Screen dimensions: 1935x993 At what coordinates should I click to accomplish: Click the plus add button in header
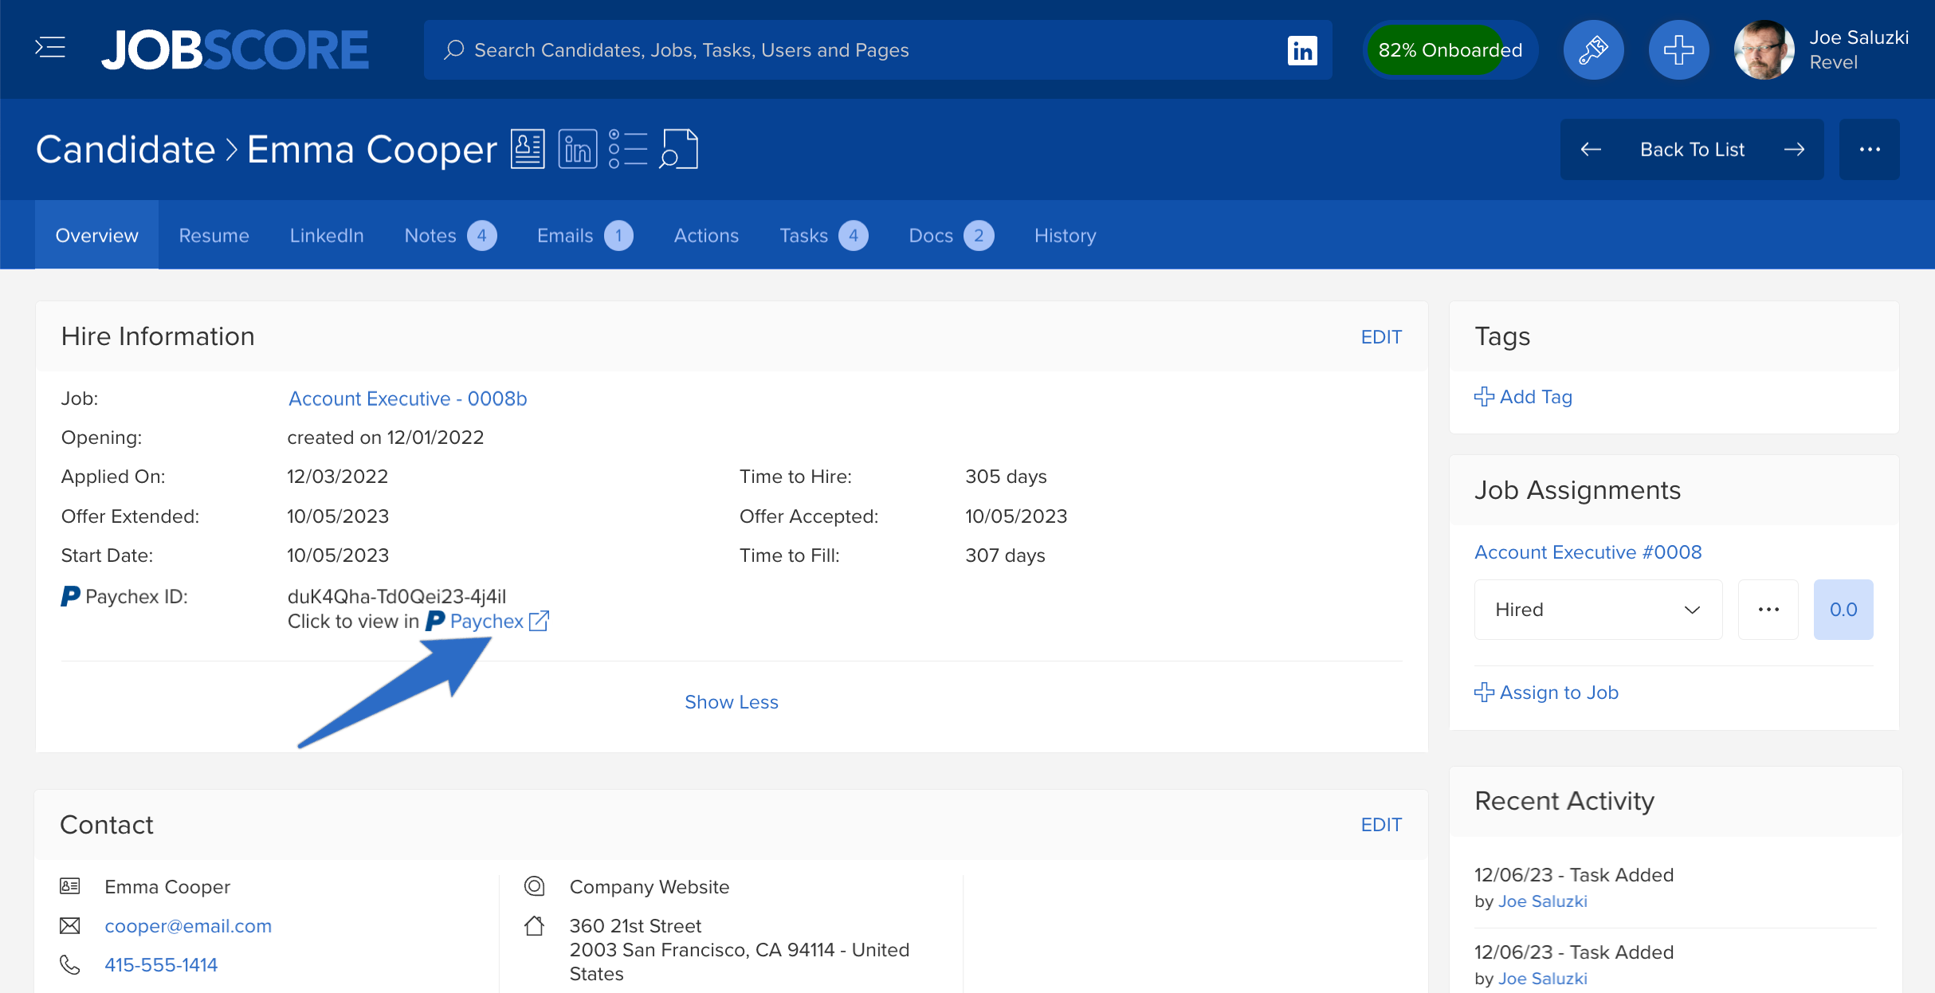(x=1678, y=50)
